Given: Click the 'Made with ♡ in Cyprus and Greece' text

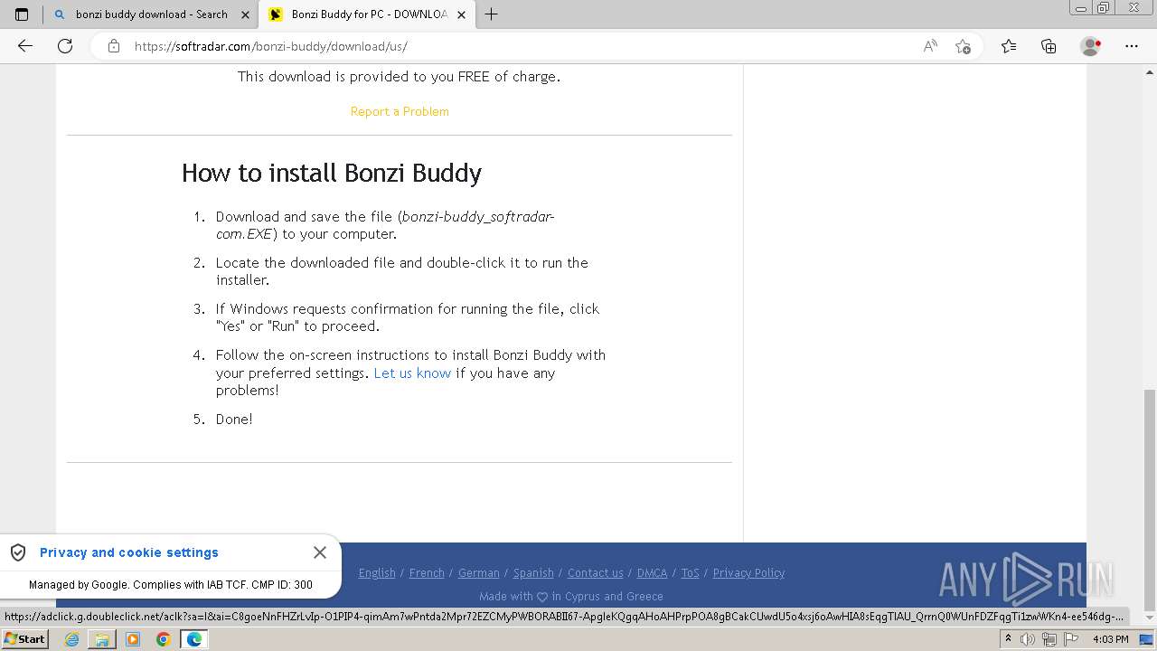Looking at the screenshot, I should (571, 597).
